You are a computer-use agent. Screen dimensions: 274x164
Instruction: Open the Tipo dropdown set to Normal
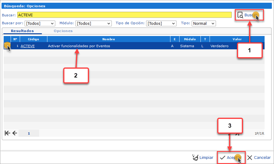point(204,23)
